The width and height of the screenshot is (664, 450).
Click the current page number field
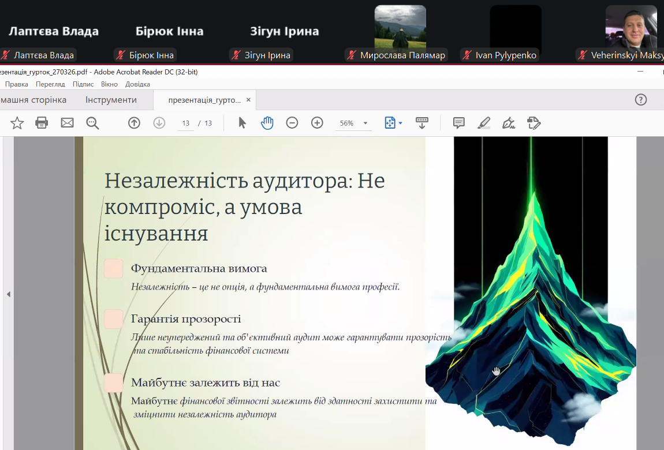(x=186, y=123)
